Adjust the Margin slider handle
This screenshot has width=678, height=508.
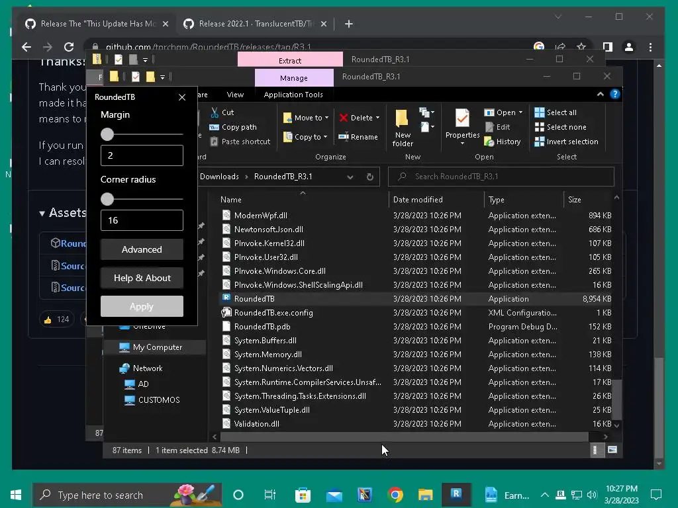coord(107,134)
